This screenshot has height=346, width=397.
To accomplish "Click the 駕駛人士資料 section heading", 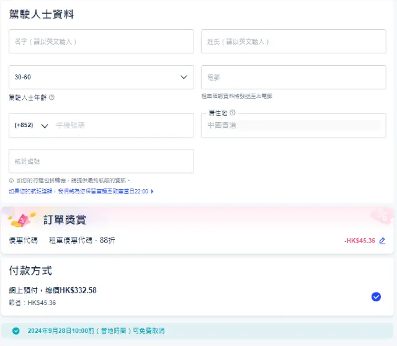I will 42,14.
